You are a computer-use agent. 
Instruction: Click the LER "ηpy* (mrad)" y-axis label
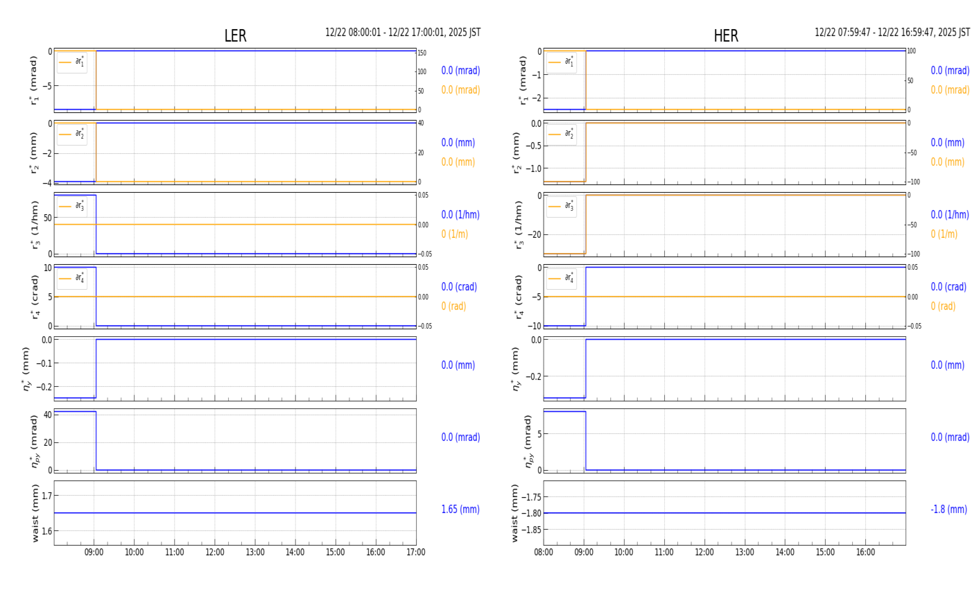click(x=35, y=441)
